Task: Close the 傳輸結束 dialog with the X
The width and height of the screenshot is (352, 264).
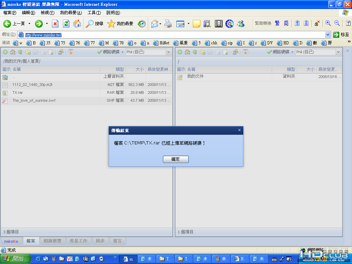Action: point(239,130)
